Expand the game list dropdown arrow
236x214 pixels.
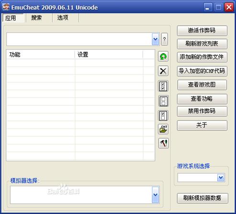point(156,39)
